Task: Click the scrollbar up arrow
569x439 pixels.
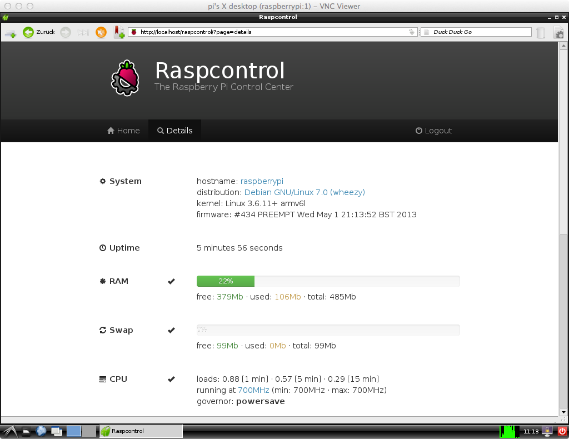Action: click(x=563, y=46)
